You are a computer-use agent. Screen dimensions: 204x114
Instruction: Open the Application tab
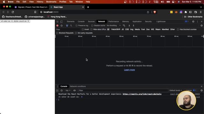point(137,22)
